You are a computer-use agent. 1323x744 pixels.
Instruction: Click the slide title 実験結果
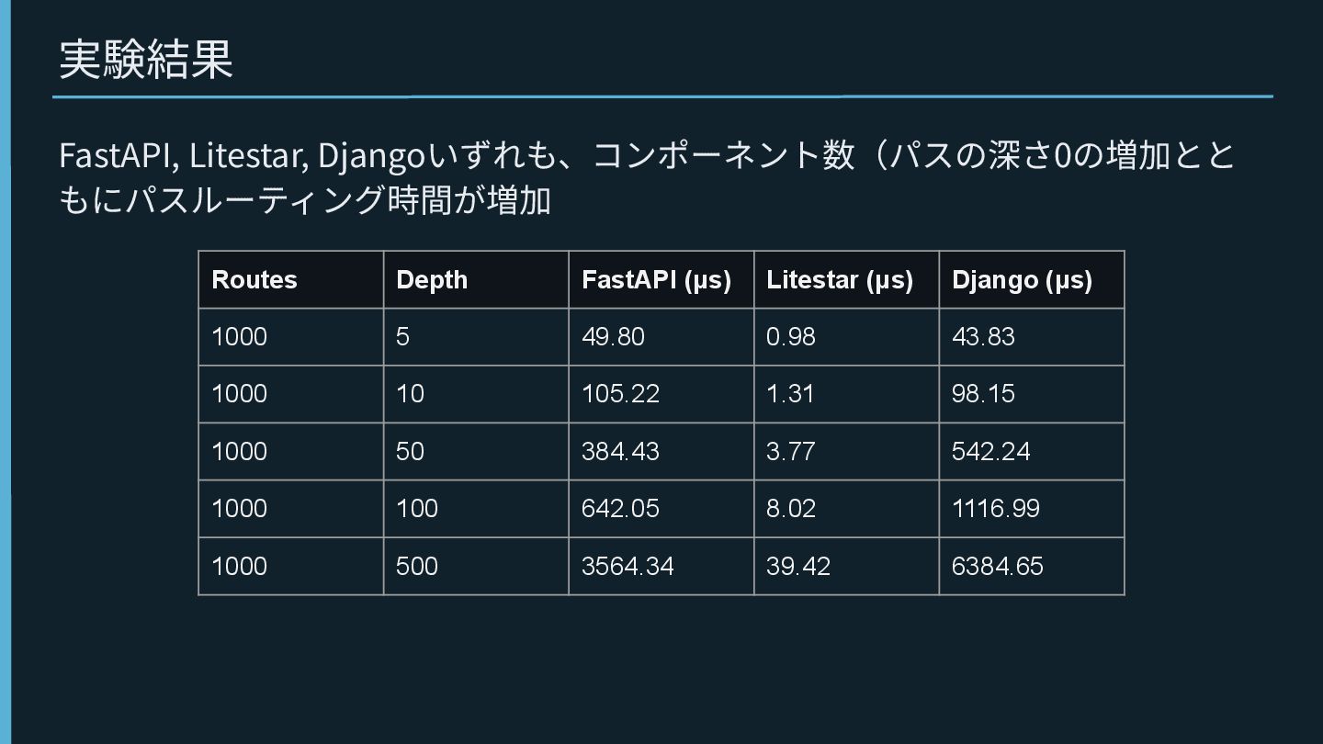coord(146,60)
